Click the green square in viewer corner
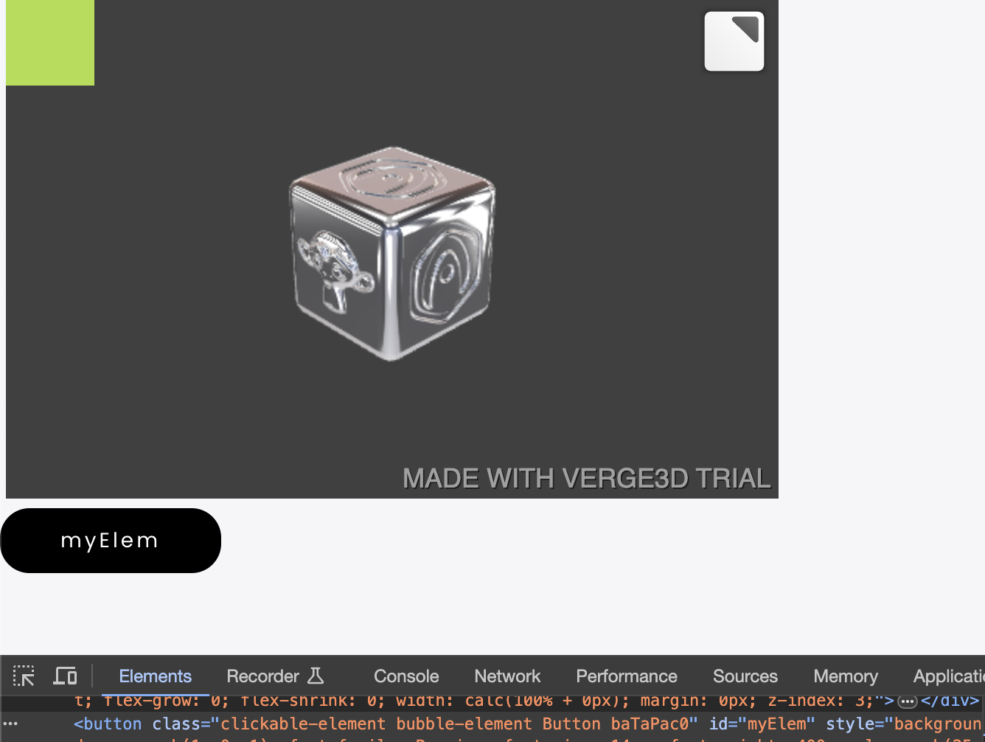Screen dimensions: 985x742 [50, 43]
